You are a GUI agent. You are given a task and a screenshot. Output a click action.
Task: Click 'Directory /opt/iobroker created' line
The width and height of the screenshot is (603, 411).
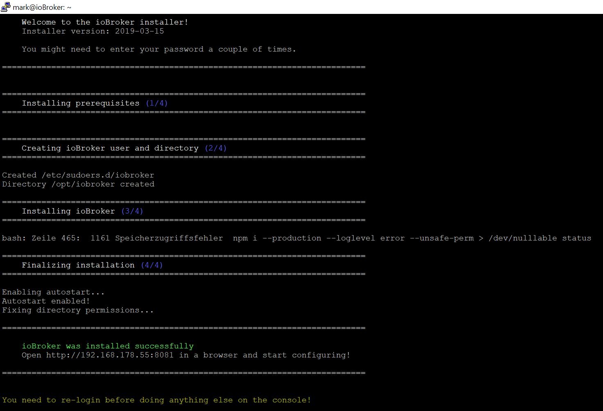tap(78, 184)
